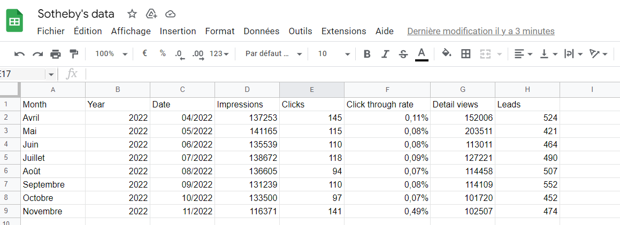Viewport: 620px width, 225px height.
Task: Expand the Par défaut font dropdown
Action: pos(274,54)
